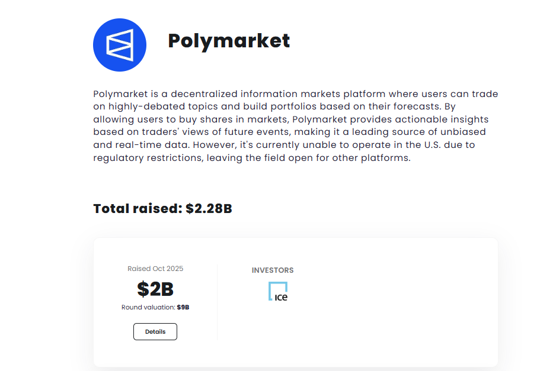Viewport: 553px width, 371px height.
Task: Click the blue Polymarket logo icon
Action: click(x=120, y=45)
